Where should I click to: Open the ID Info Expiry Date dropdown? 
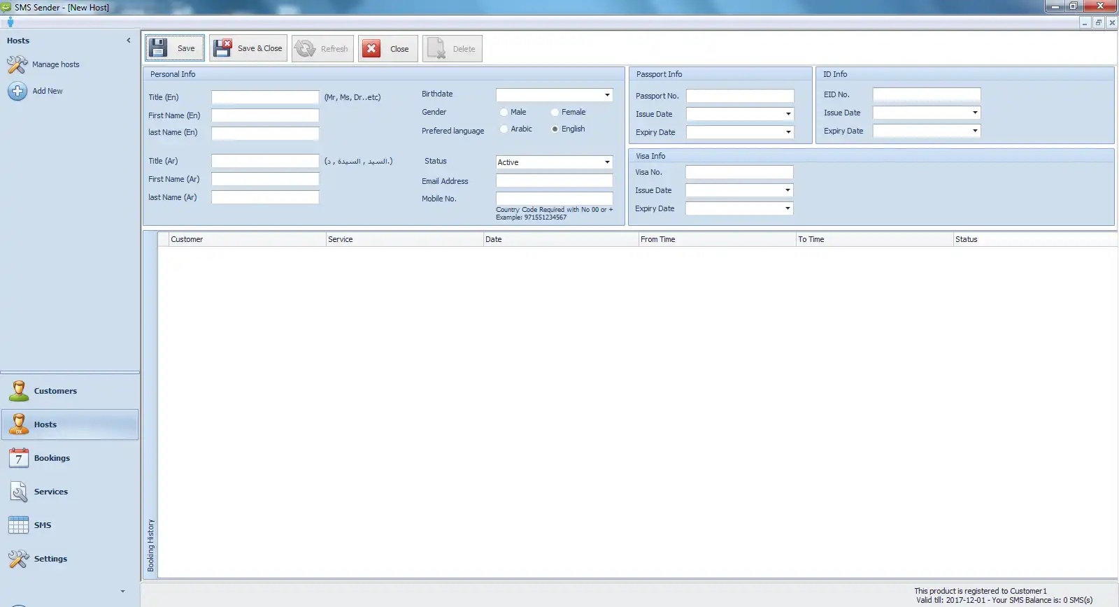point(975,131)
